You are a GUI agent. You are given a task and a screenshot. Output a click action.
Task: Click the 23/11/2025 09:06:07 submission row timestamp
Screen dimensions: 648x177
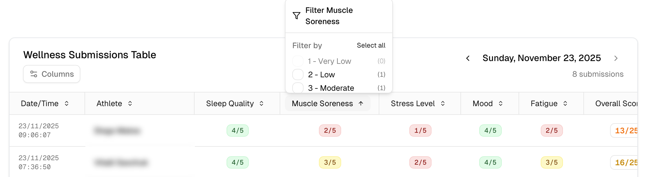[x=39, y=131]
